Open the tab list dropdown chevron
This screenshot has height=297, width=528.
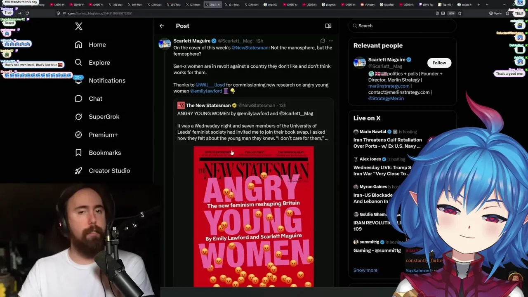point(487,5)
